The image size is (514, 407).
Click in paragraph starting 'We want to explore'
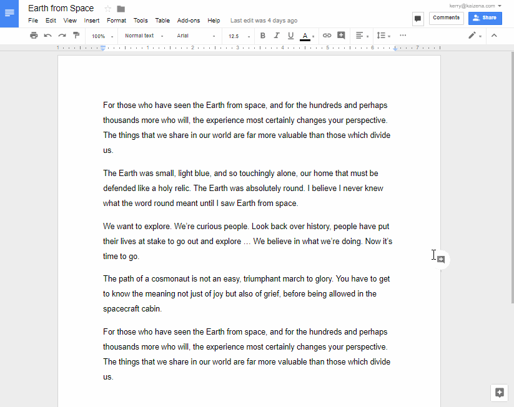[247, 241]
